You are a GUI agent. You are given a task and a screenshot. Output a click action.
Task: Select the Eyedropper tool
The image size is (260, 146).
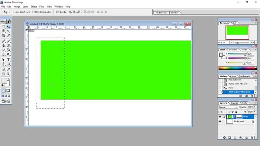coord(9,69)
